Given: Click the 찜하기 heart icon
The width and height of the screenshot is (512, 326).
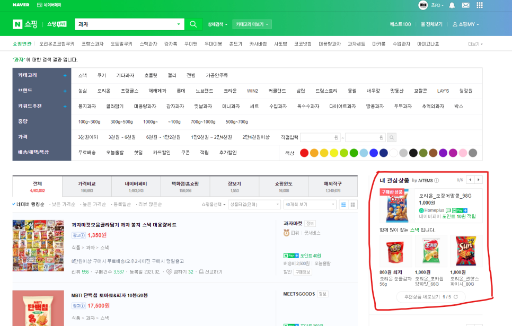Looking at the screenshot, I should tap(169, 272).
